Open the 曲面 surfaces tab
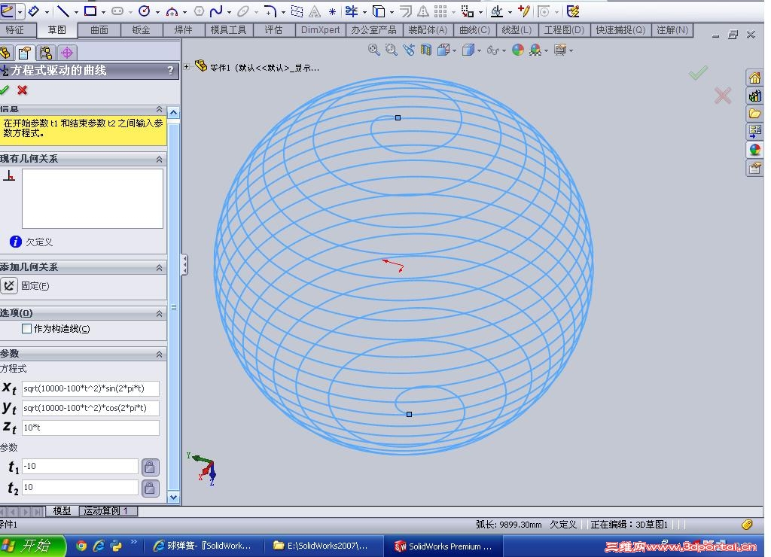The image size is (771, 557). (x=99, y=30)
